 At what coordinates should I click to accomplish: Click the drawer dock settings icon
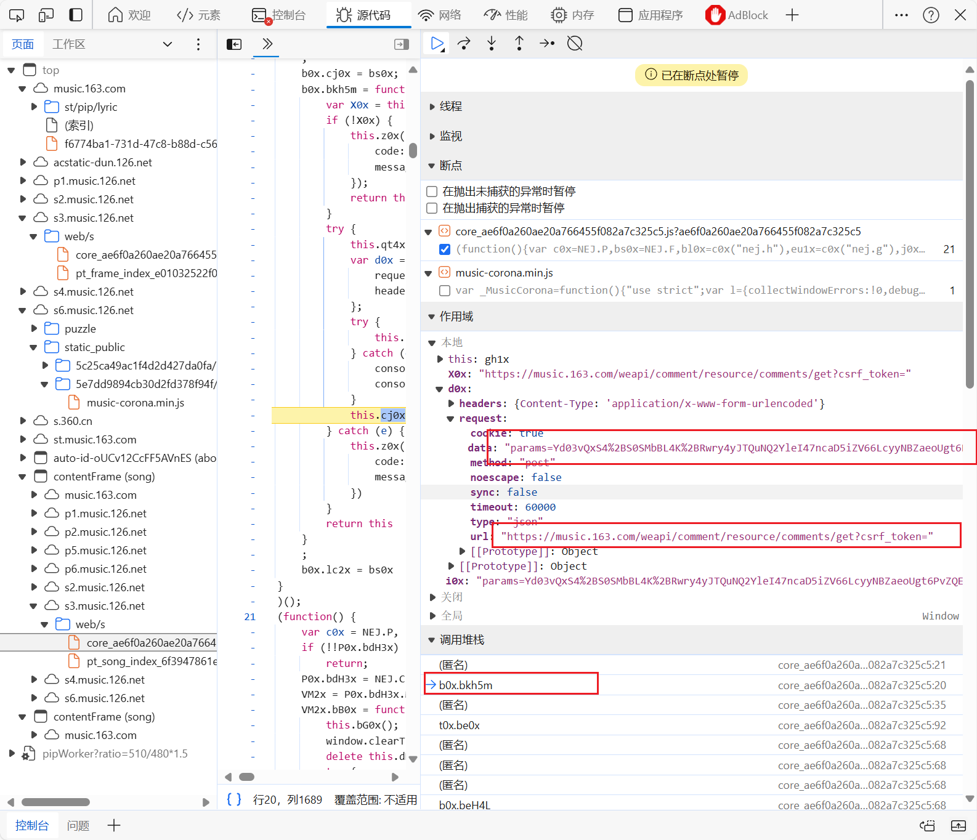927,826
